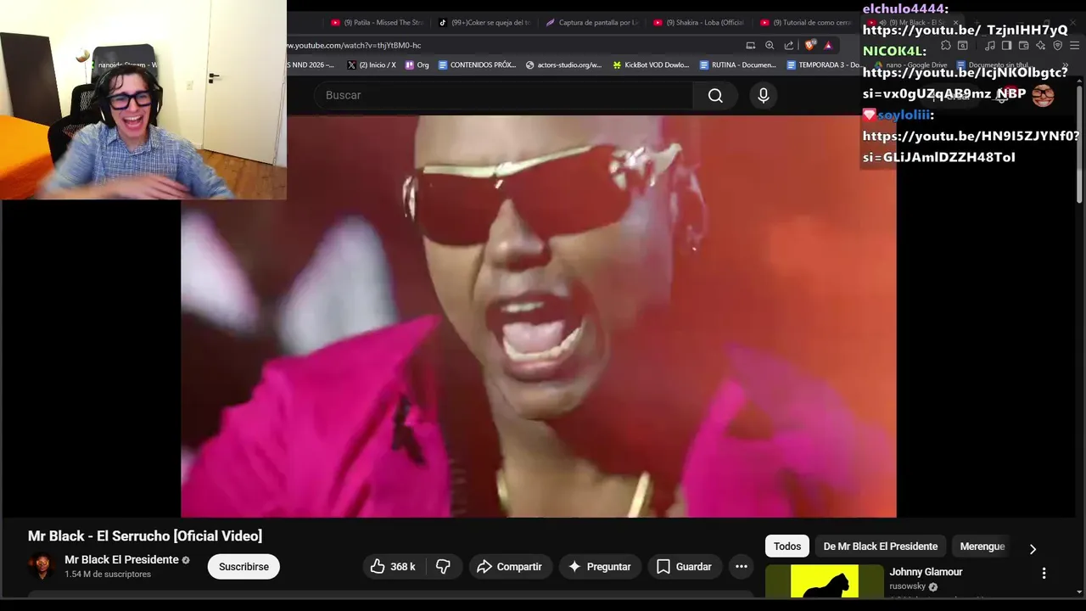Screen dimensions: 1086x611
Task: Open the Mr Black El Presidente channel avatar
Action: 42,566
